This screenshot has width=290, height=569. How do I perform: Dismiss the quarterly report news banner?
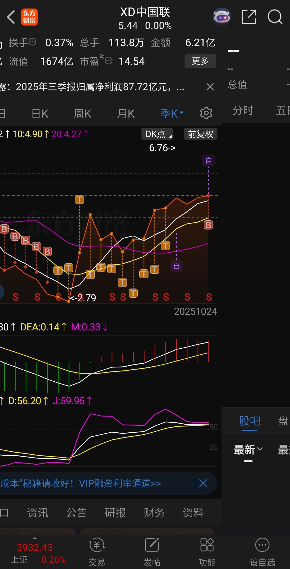(x=210, y=87)
